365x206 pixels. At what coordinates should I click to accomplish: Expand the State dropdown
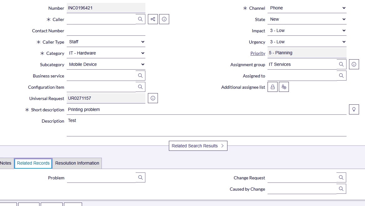coord(307,19)
